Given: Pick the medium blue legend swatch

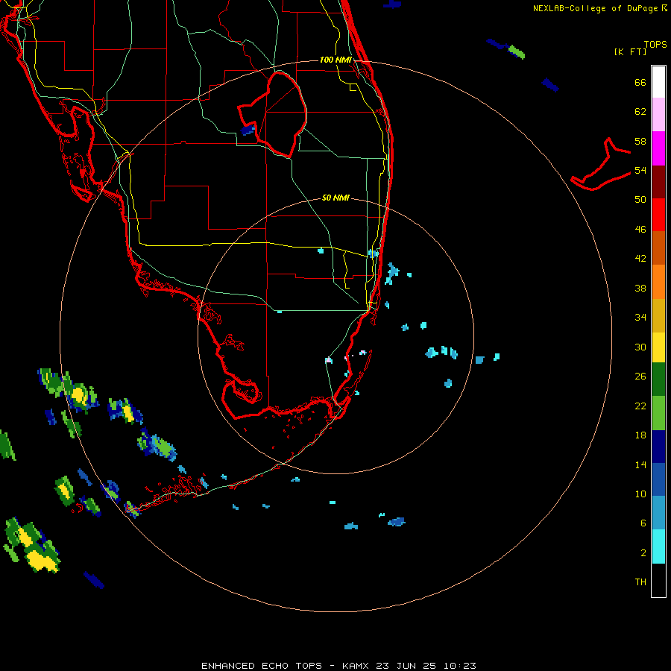Looking at the screenshot, I should pyautogui.click(x=658, y=479).
